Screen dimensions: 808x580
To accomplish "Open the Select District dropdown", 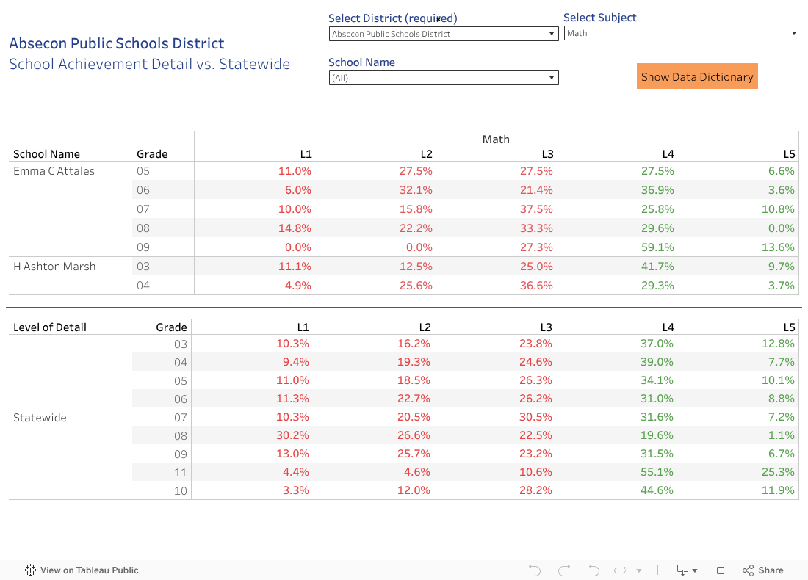I will (444, 34).
